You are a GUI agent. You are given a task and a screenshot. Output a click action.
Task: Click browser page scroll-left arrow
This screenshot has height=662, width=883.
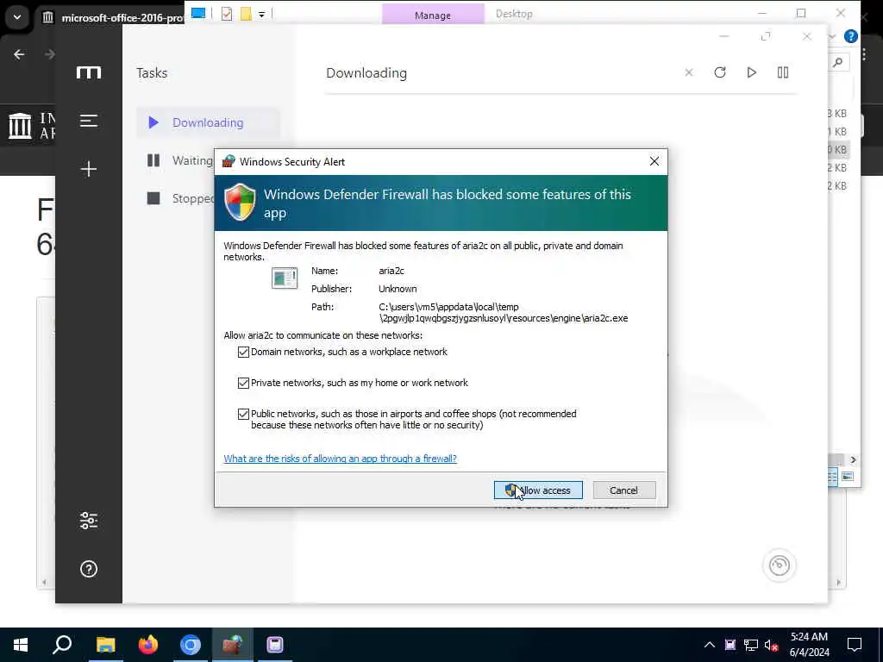[44, 583]
